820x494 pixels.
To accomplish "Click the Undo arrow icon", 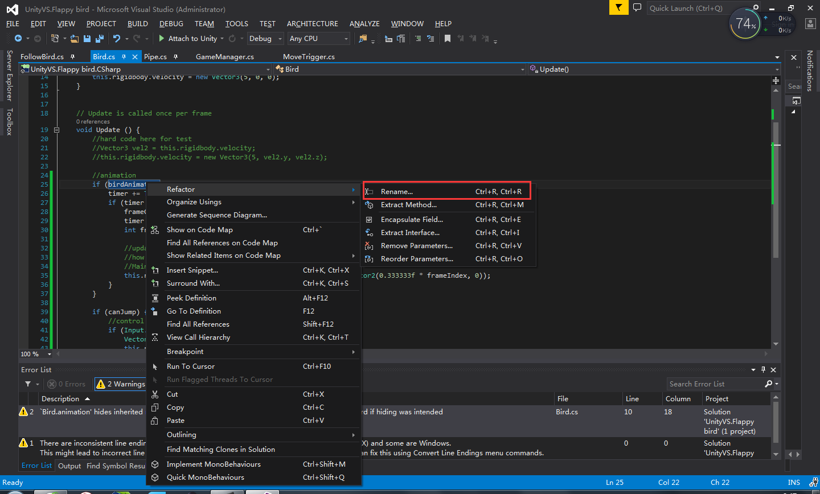I will [x=117, y=39].
